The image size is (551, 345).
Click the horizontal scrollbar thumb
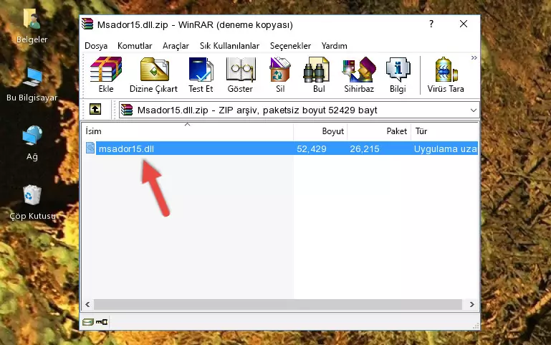pyautogui.click(x=277, y=305)
